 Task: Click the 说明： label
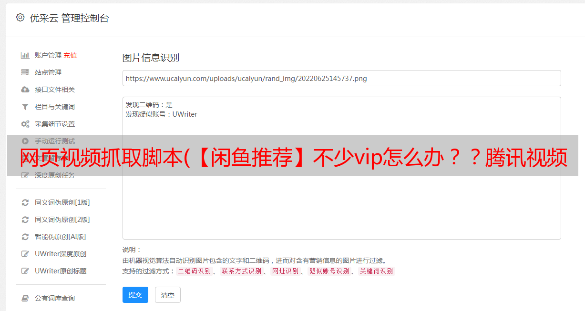click(132, 250)
